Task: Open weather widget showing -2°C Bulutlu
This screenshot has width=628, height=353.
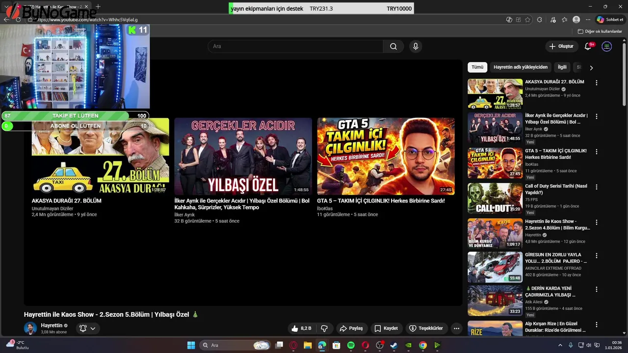Action: [17, 345]
